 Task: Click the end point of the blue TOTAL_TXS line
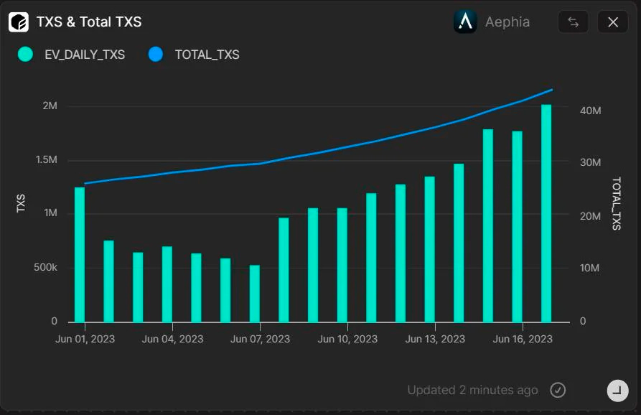point(552,90)
